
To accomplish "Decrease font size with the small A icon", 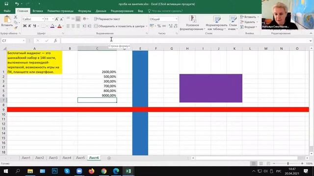I will pos(61,19).
